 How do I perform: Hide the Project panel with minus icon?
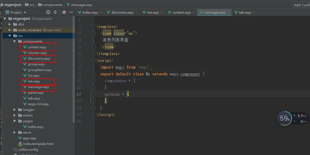tap(71, 12)
